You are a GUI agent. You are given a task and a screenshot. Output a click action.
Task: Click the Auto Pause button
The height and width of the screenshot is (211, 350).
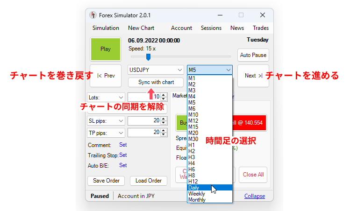click(253, 55)
